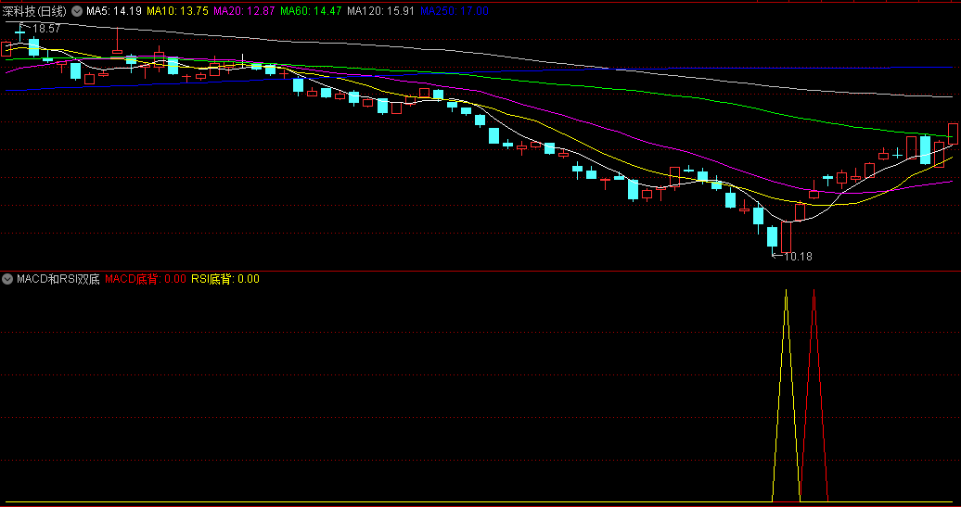
Task: Select the MA10: 13.75 label
Action: tap(178, 10)
